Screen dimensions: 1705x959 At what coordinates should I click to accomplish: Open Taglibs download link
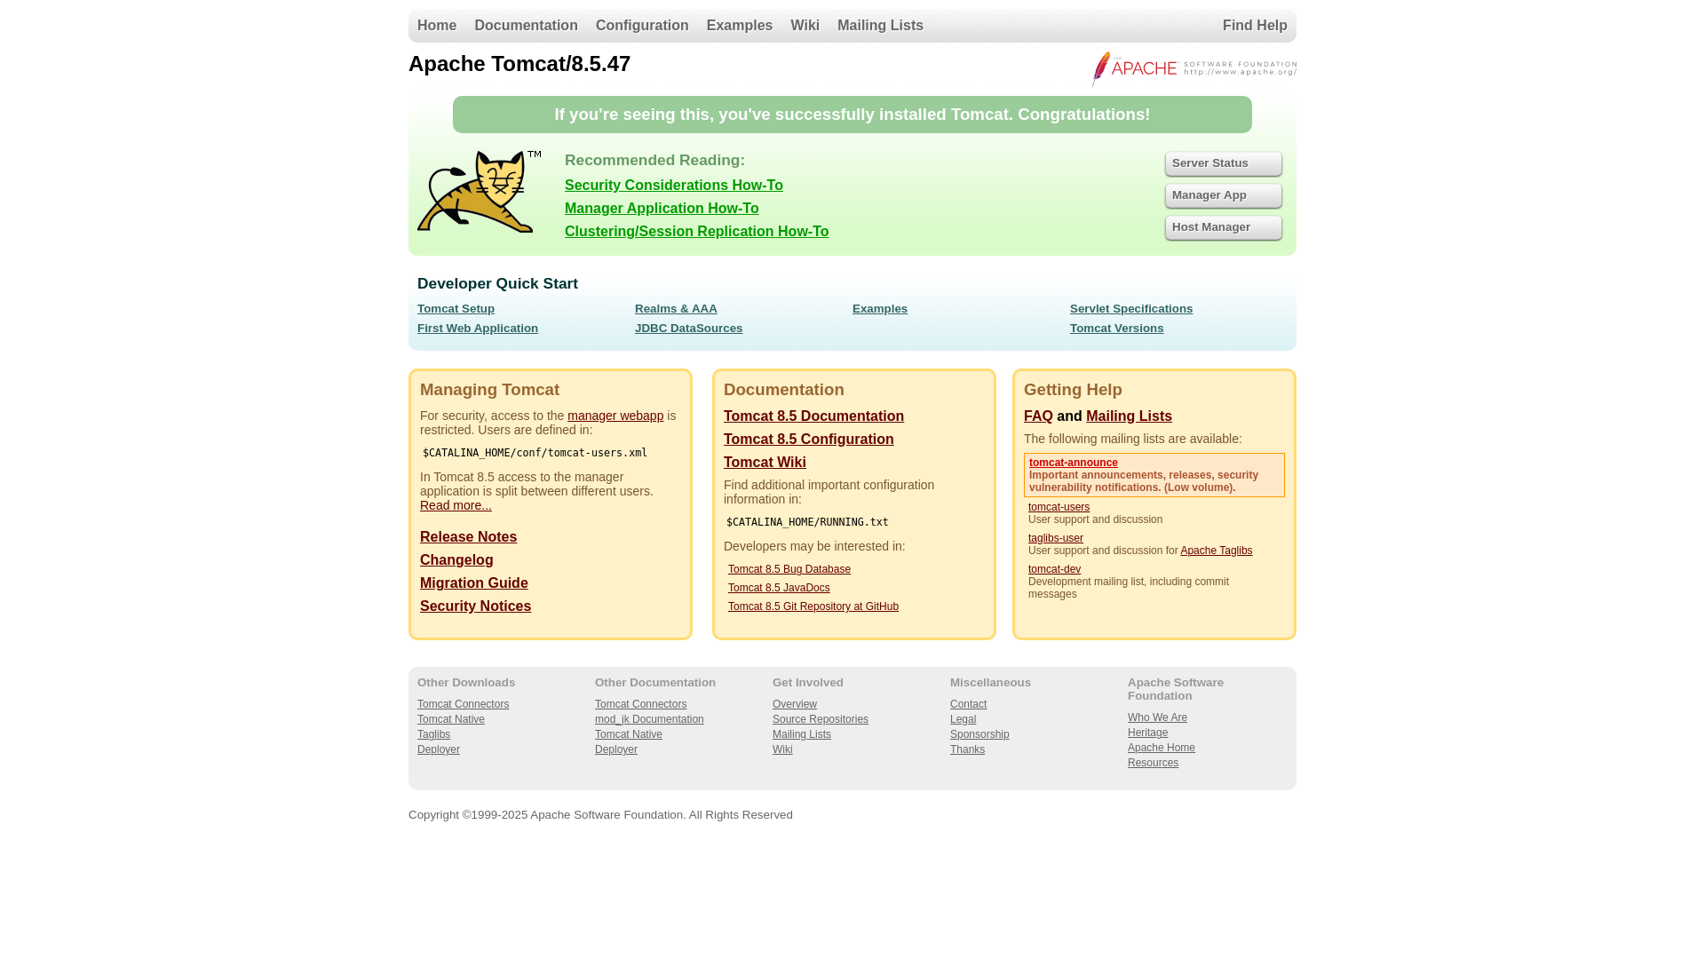(x=433, y=734)
